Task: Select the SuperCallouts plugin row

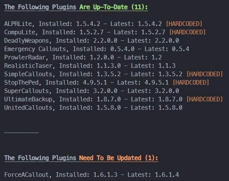Action: 92,91
